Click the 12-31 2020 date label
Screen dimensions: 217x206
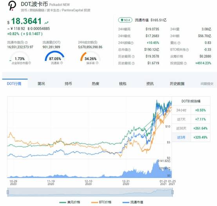click(x=126, y=183)
